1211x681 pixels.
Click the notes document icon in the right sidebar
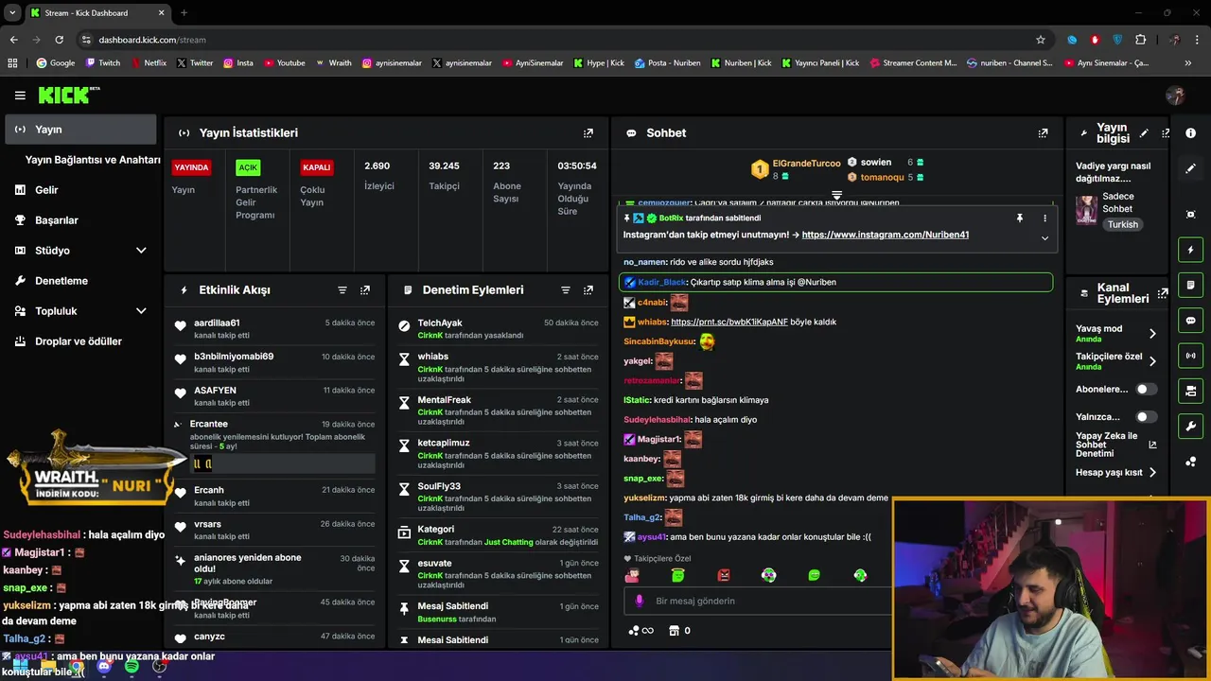[1191, 286]
